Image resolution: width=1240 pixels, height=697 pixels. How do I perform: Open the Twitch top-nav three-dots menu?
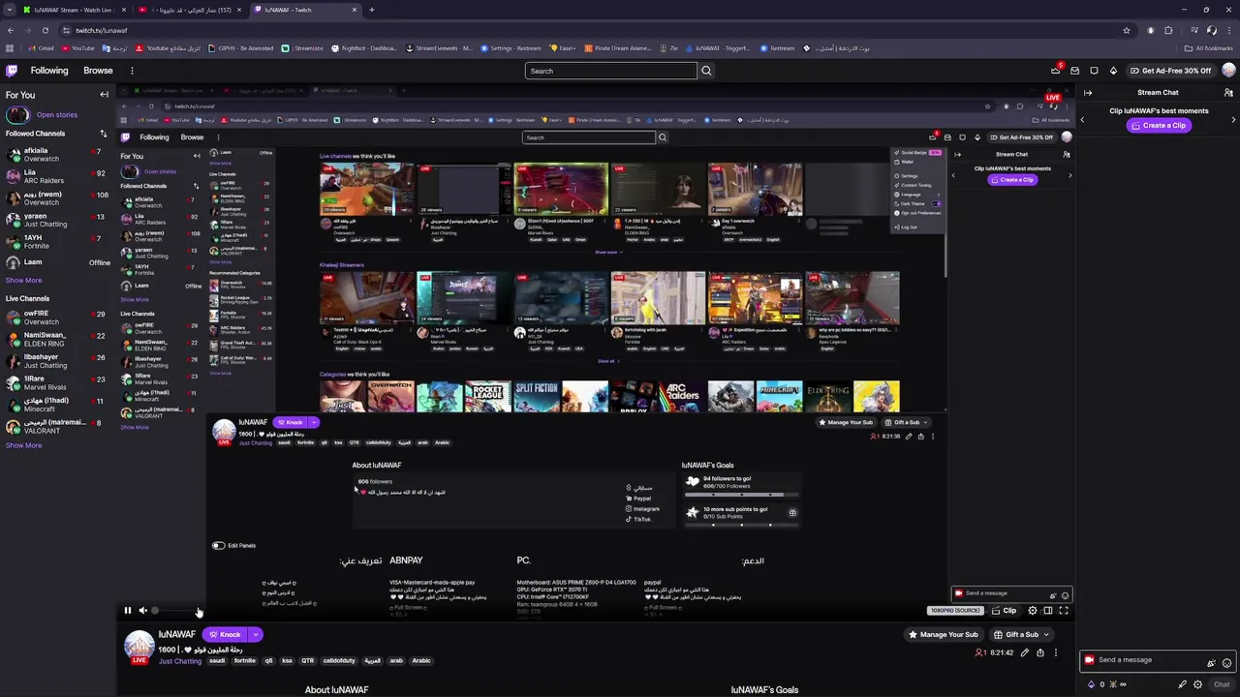tap(132, 71)
